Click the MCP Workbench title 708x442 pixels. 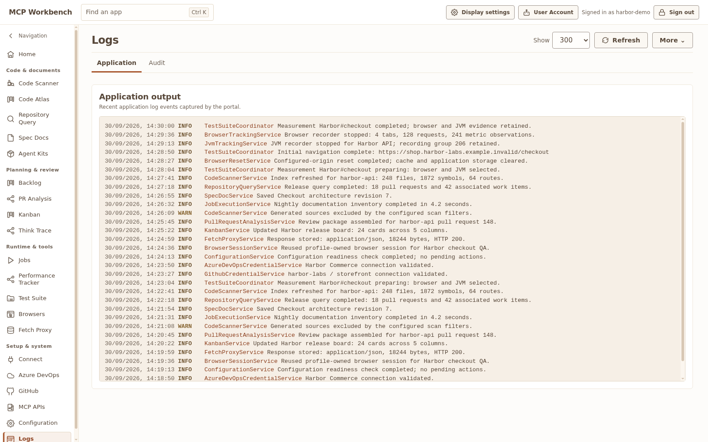click(40, 12)
